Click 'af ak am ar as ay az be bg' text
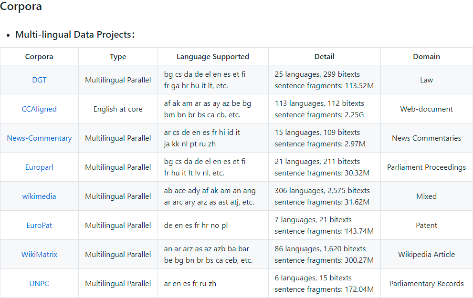The height and width of the screenshot is (298, 473). point(208,103)
